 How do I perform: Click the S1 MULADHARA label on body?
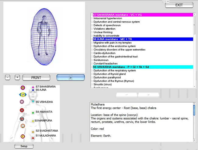tap(46, 136)
